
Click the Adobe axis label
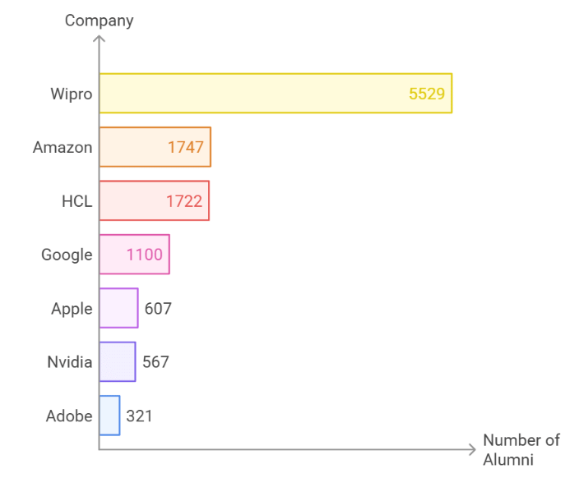[x=69, y=416]
